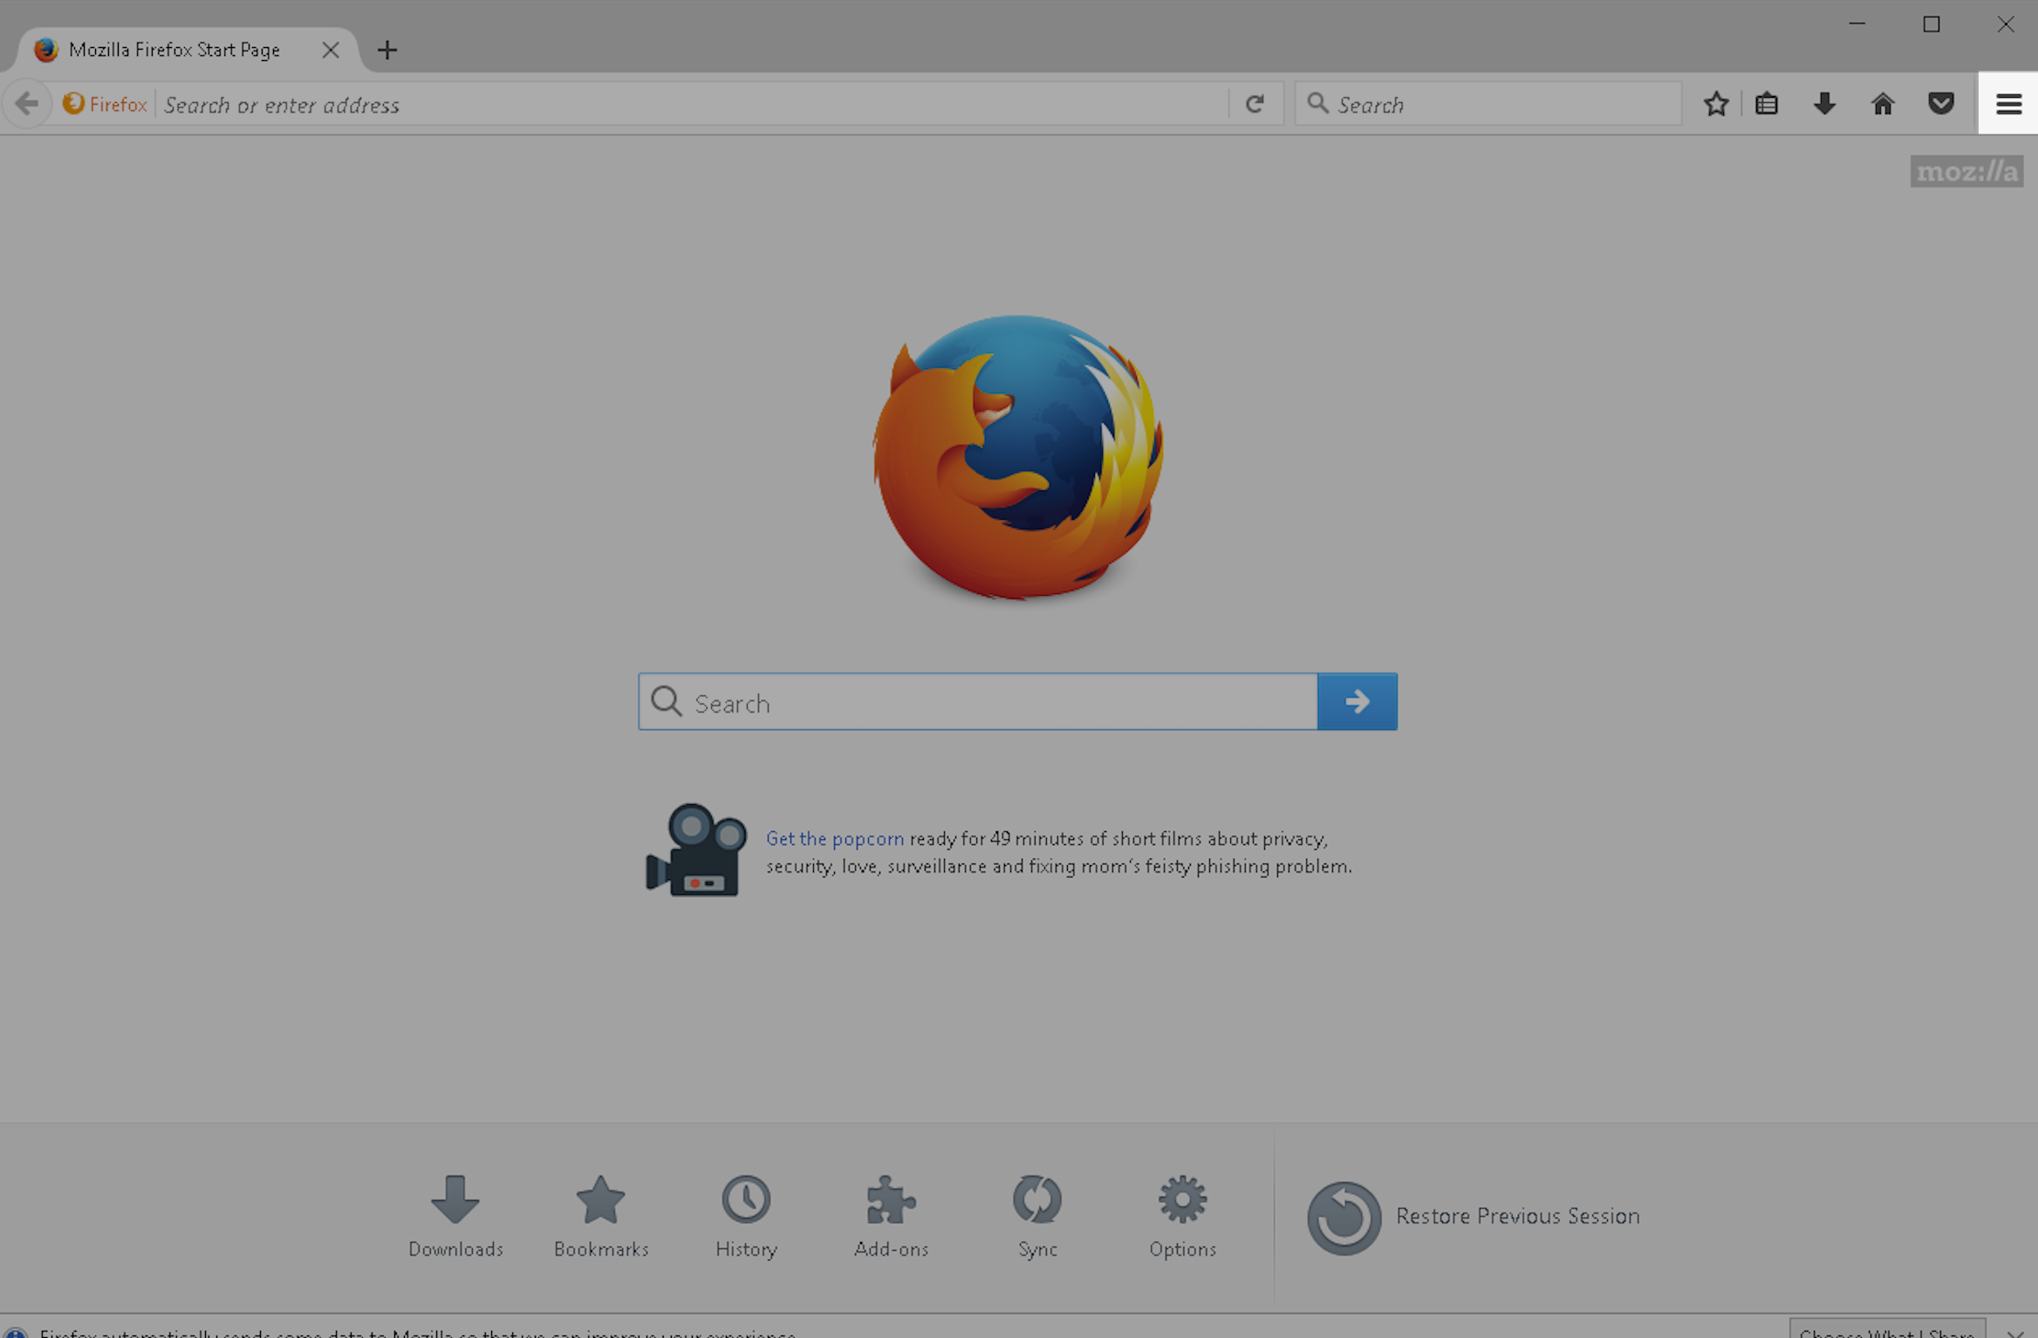Viewport: 2038px width, 1338px height.
Task: Click the page reload button in toolbar
Action: point(1255,105)
